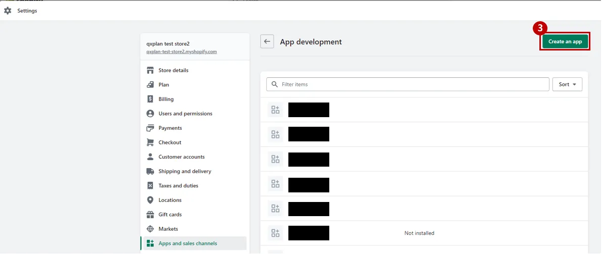This screenshot has height=254, width=602.
Task: Select the Gift cards icon
Action: [x=150, y=215]
